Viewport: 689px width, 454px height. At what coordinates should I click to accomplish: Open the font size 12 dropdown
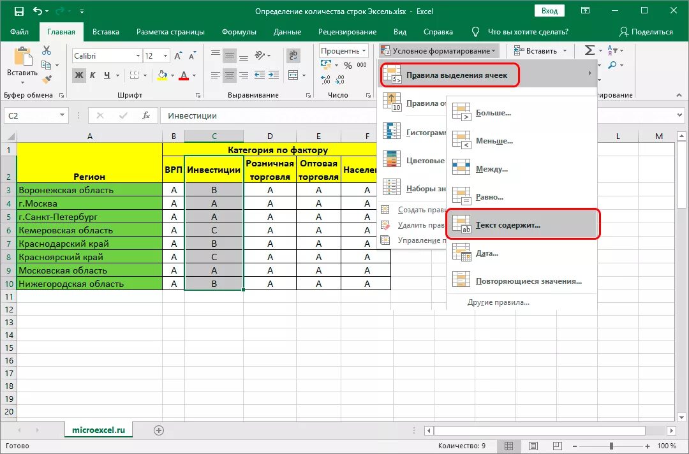(x=166, y=55)
